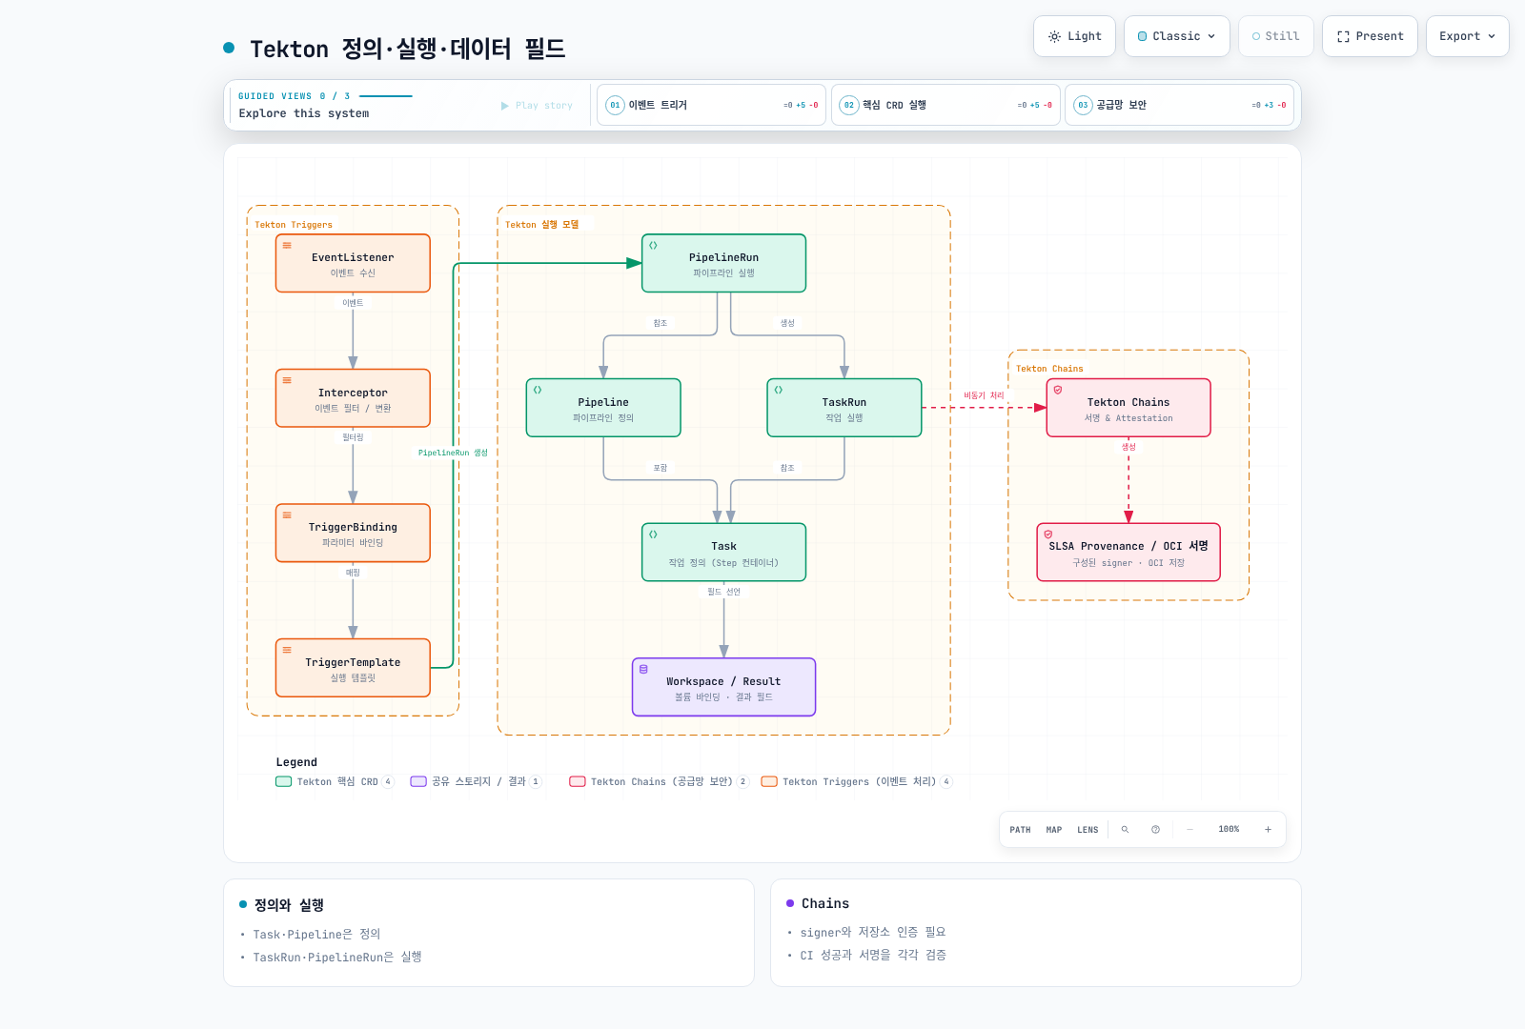The height and width of the screenshot is (1029, 1525).
Task: Start the Play story button
Action: pos(537,106)
